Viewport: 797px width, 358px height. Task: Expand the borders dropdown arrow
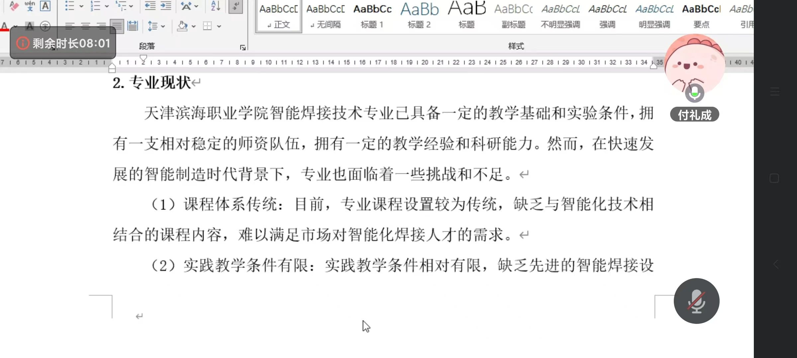219,26
